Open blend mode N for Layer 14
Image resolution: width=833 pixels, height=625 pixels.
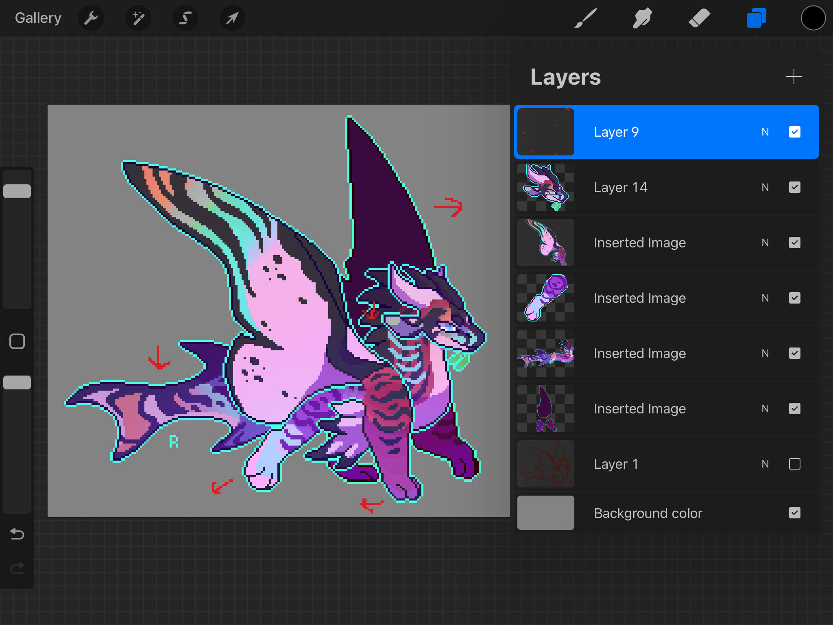[765, 187]
